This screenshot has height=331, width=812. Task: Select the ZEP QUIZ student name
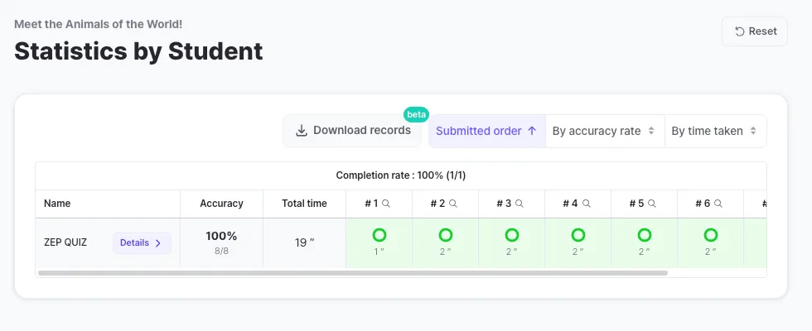pos(65,243)
